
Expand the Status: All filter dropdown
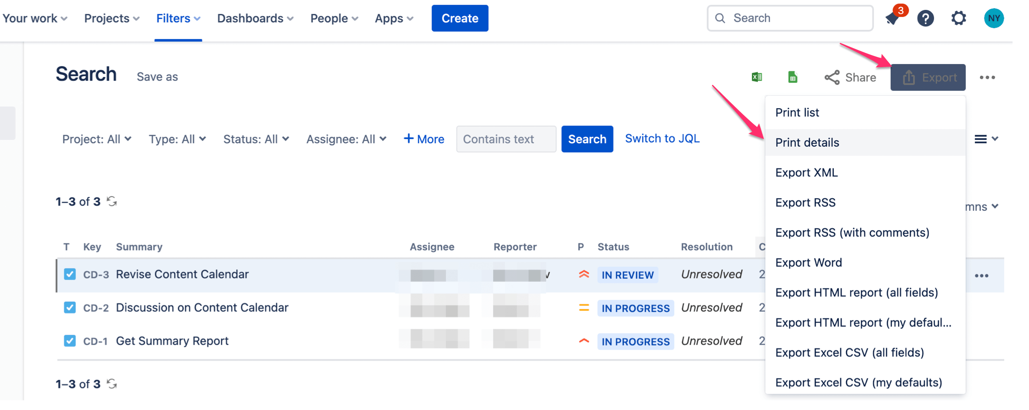(x=256, y=139)
